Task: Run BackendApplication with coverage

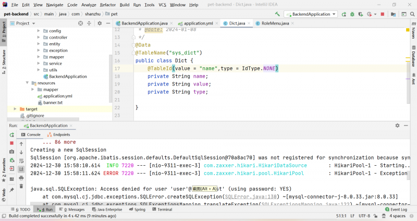Action: [361, 14]
